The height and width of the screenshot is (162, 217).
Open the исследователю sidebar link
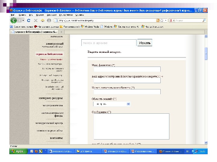[52, 106]
